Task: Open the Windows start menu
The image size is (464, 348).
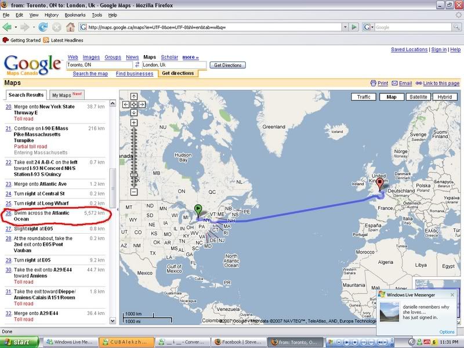Action: click(x=19, y=342)
